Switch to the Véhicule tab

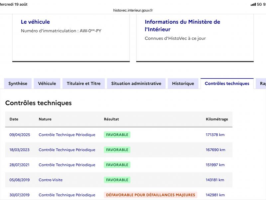[47, 84]
